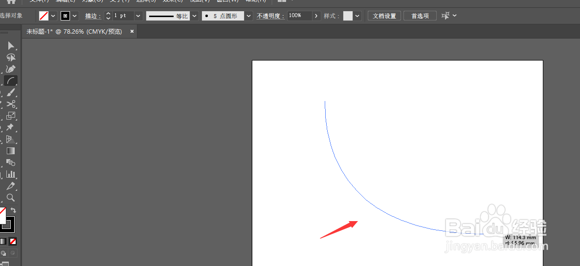
Task: Expand the 等比 width profile dropdown
Action: (195, 16)
